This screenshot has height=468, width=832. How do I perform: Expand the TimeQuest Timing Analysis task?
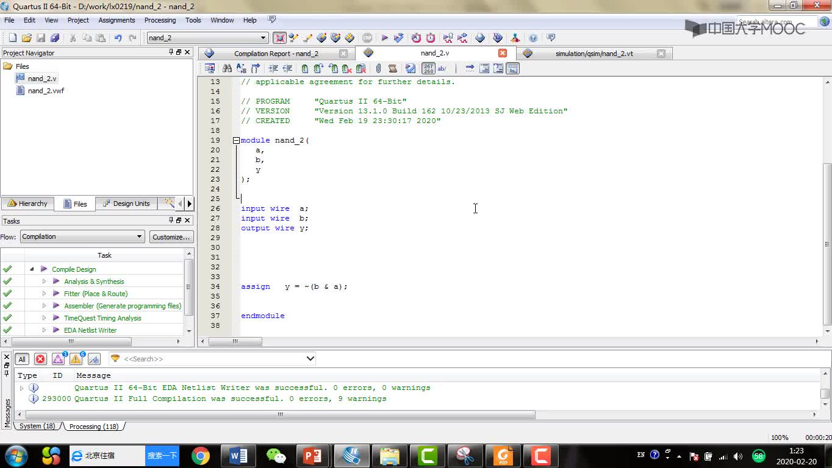pyautogui.click(x=44, y=318)
